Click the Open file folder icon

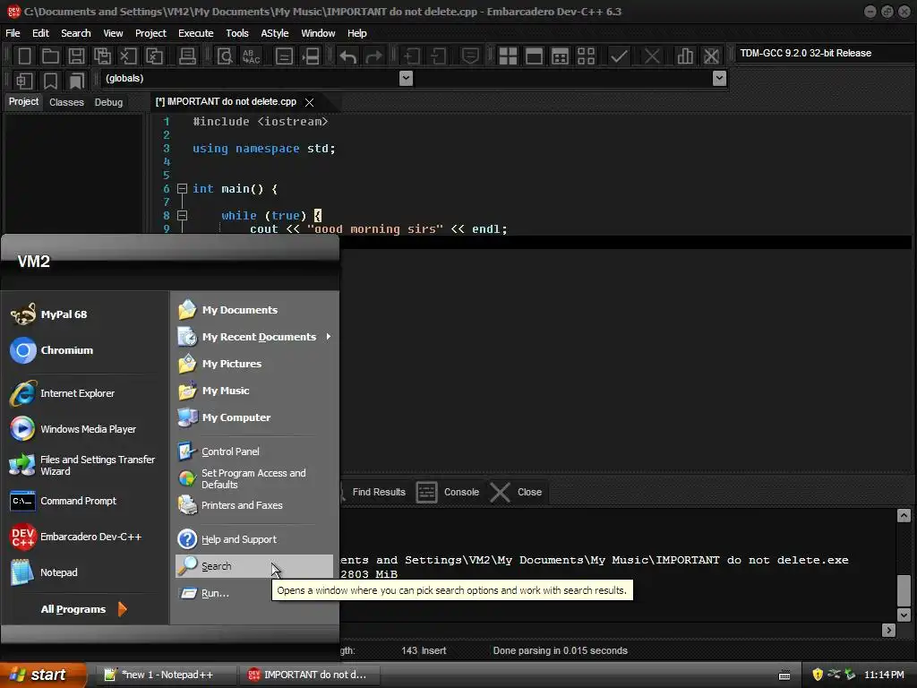tap(50, 56)
